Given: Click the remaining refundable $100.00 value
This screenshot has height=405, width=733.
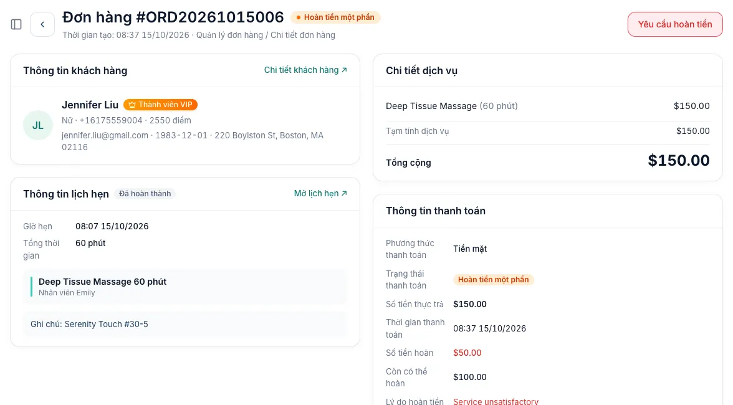Looking at the screenshot, I should [x=470, y=378].
